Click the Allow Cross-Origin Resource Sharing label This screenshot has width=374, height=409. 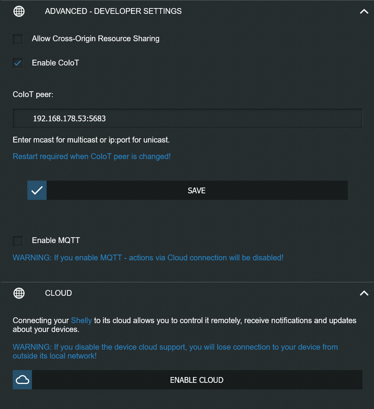[x=96, y=39]
